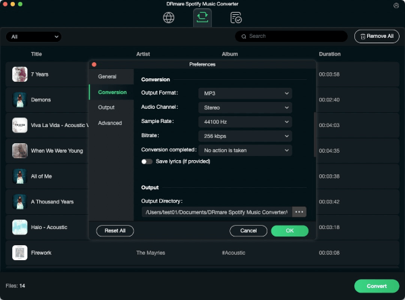
Task: Click the Remove All button
Action: pyautogui.click(x=377, y=36)
